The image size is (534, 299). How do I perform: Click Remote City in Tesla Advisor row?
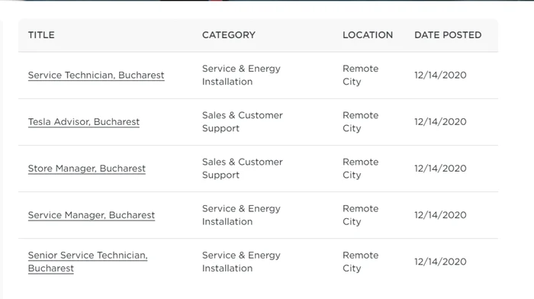(x=361, y=122)
